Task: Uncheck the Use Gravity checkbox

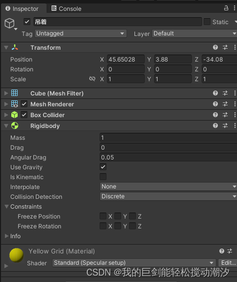Action: (x=103, y=167)
